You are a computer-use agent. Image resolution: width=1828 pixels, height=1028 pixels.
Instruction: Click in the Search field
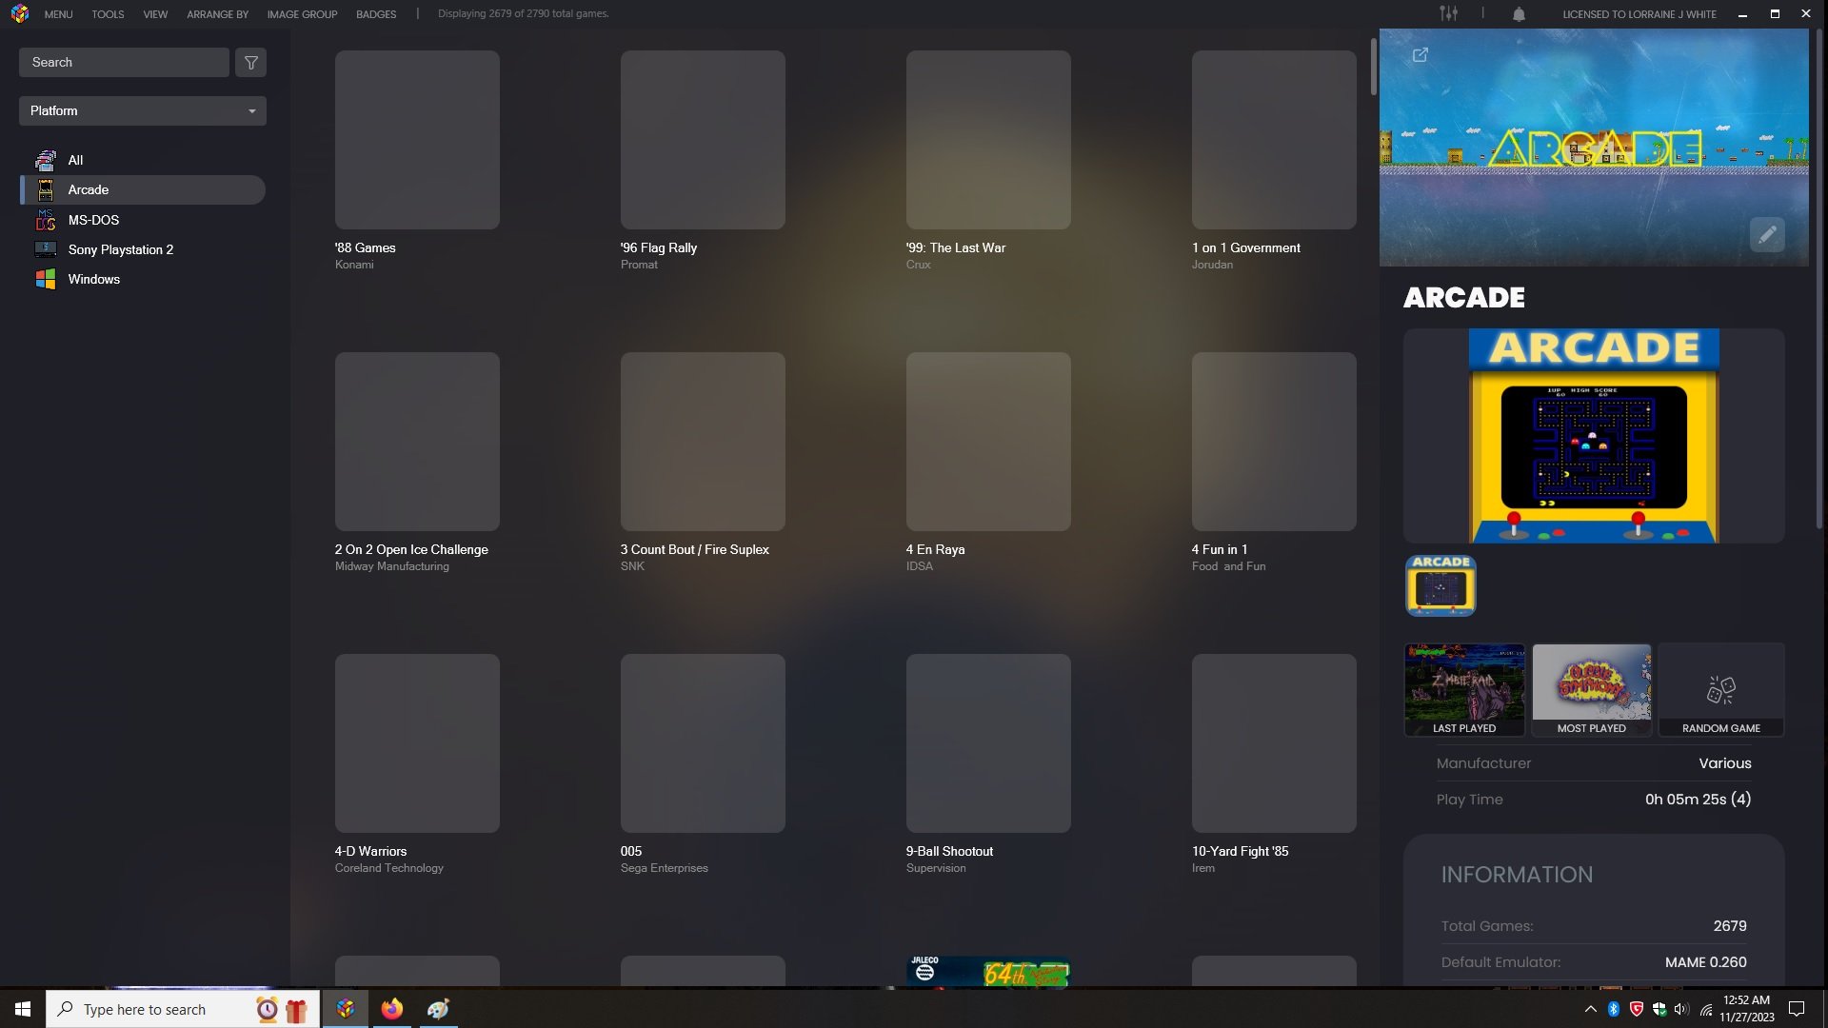[x=124, y=63]
